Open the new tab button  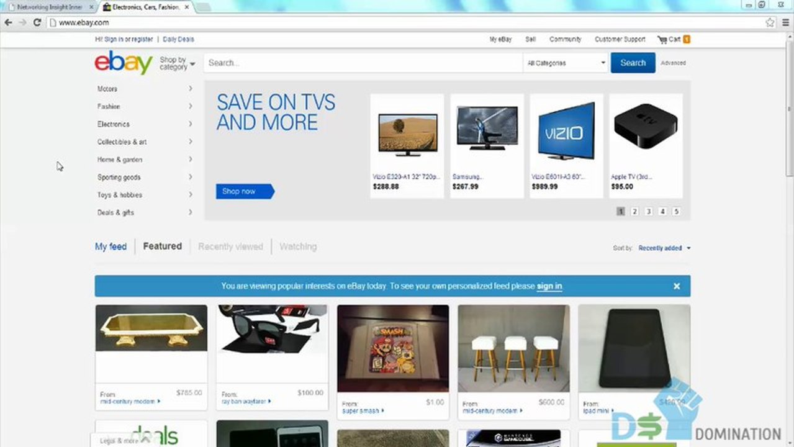click(203, 7)
